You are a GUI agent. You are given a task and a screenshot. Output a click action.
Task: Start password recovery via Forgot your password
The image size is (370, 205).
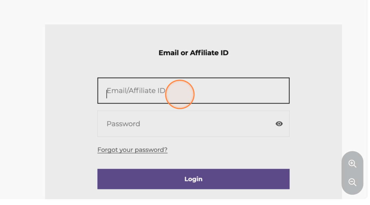(x=132, y=150)
